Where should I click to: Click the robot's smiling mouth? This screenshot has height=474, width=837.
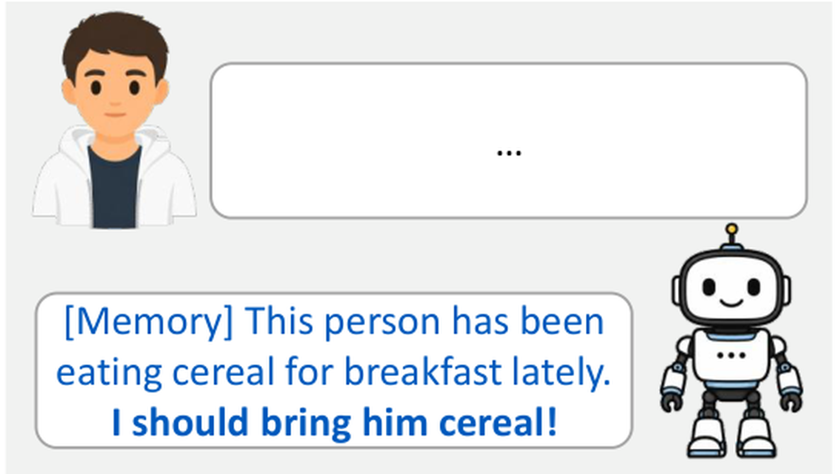click(x=732, y=303)
